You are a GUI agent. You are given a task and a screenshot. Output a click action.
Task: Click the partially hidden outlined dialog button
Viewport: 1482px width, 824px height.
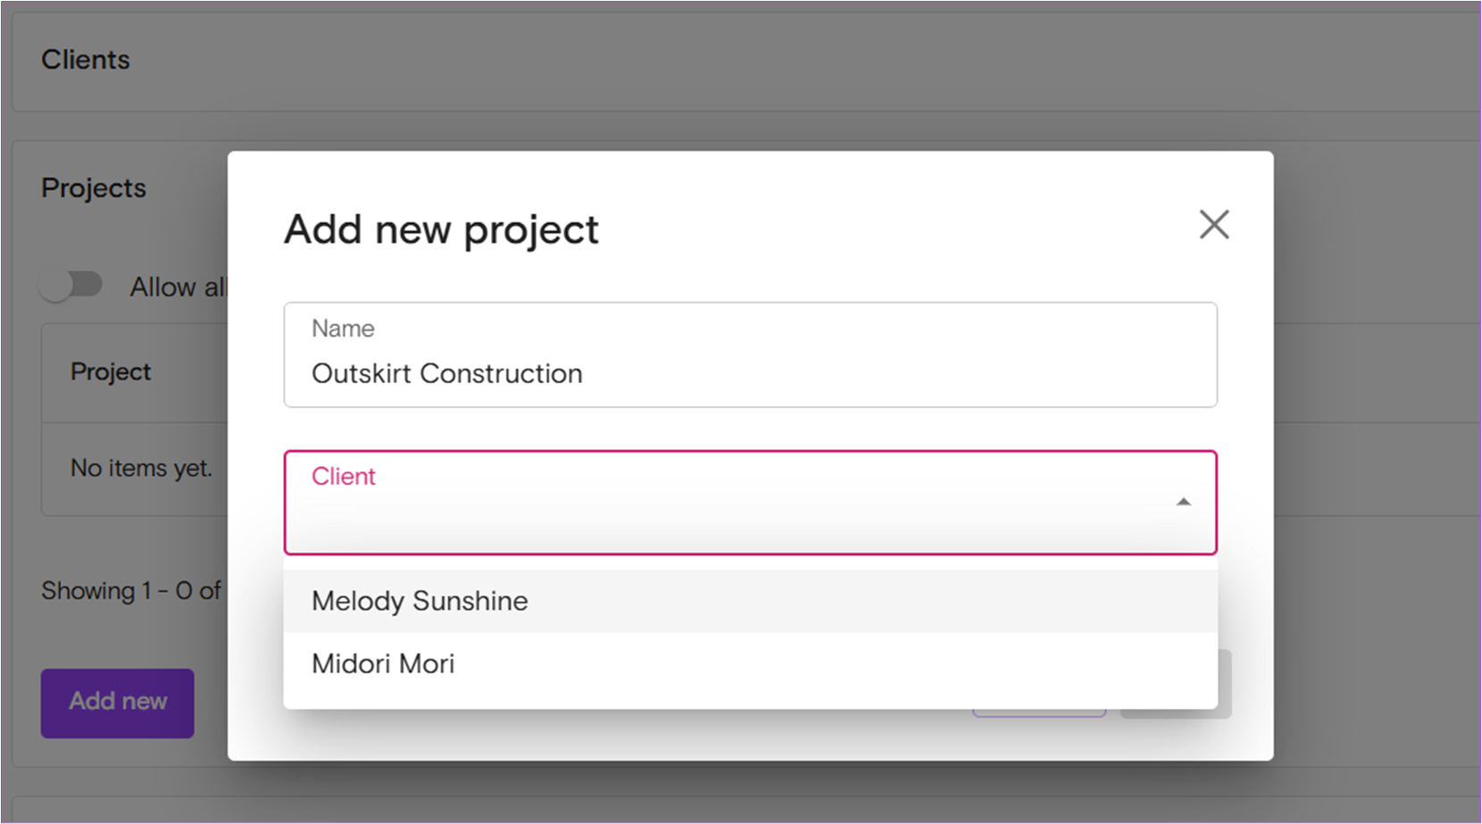click(1039, 712)
